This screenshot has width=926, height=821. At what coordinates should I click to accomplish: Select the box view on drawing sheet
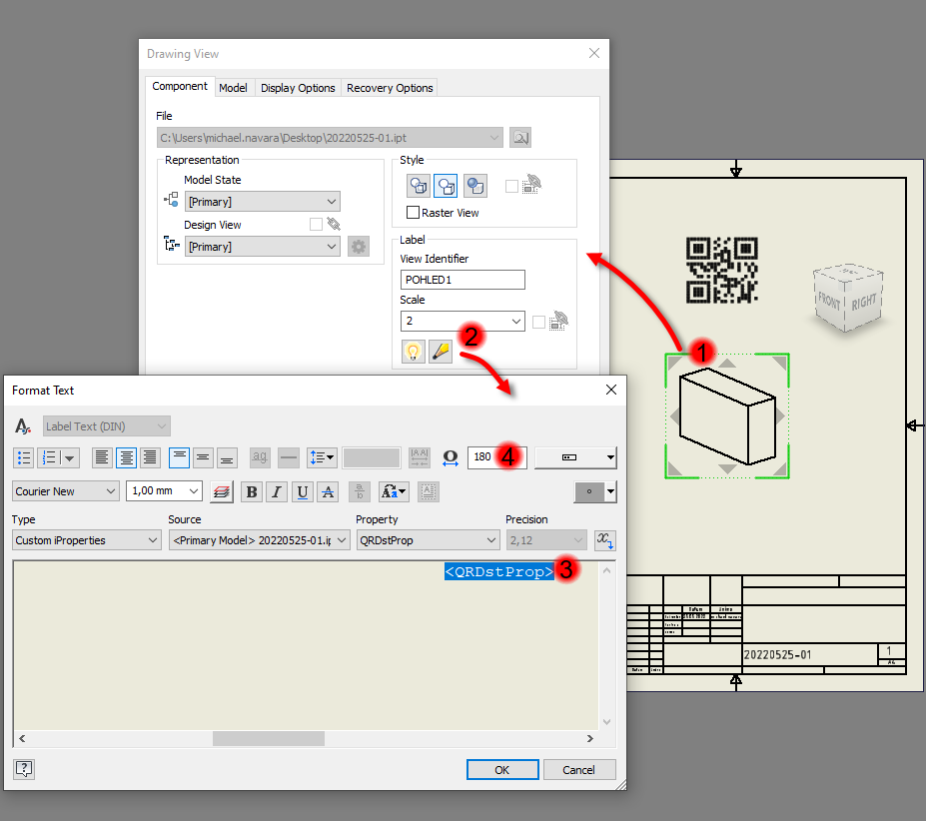coord(727,415)
